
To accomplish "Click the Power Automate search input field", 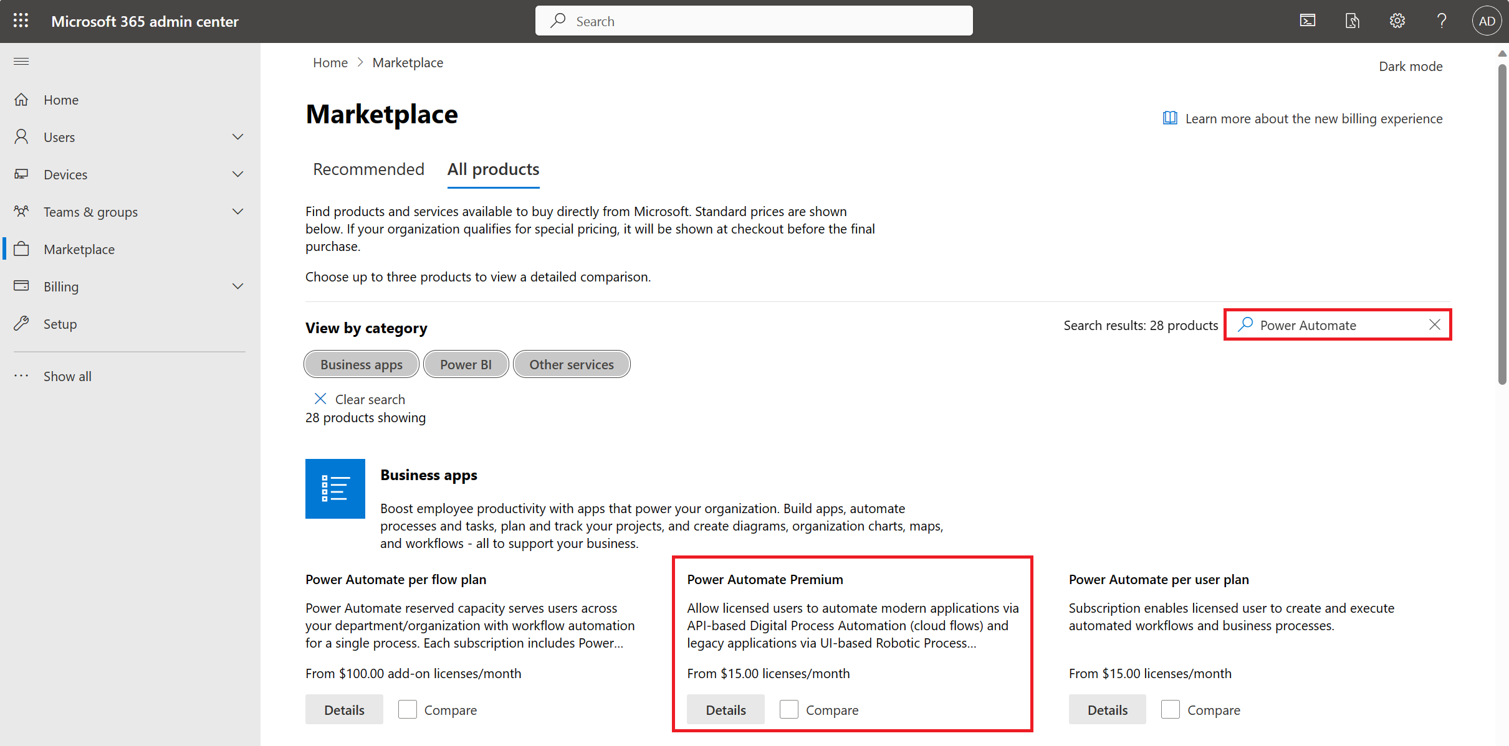I will tap(1338, 325).
